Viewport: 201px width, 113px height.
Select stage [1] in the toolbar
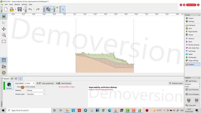[x=63, y=9]
